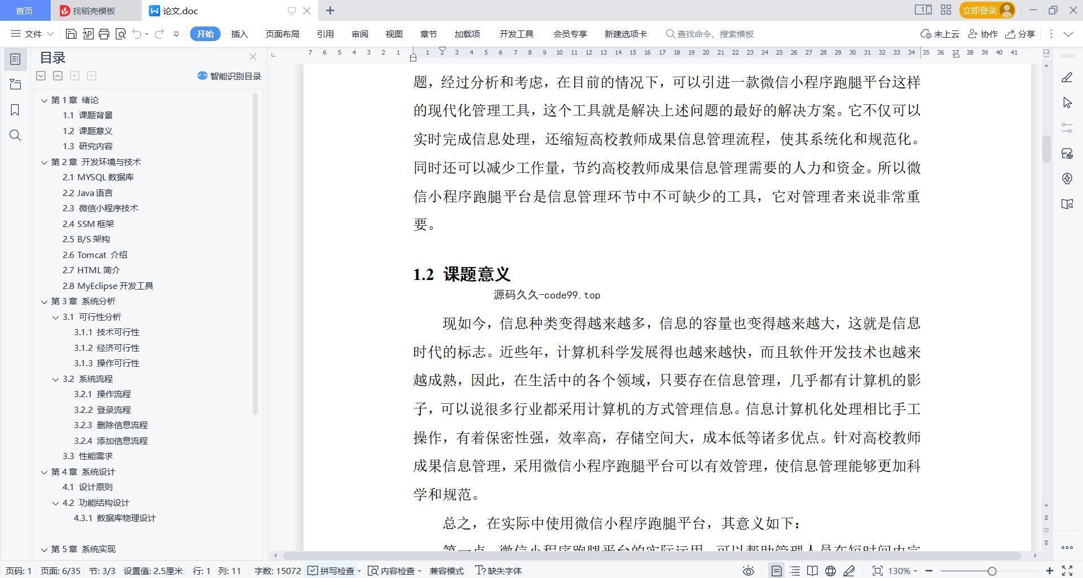The image size is (1083, 578).
Task: Jump to 2.3 微信小程序技术 heading
Action: [100, 208]
